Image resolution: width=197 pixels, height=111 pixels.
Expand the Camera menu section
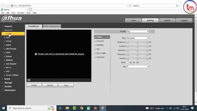(8, 26)
